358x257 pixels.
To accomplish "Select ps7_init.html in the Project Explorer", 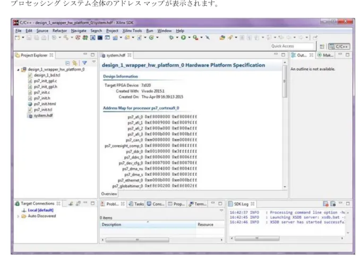I will coord(45,104).
